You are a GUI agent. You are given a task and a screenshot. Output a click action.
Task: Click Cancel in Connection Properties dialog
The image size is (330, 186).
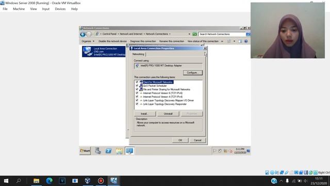197,140
